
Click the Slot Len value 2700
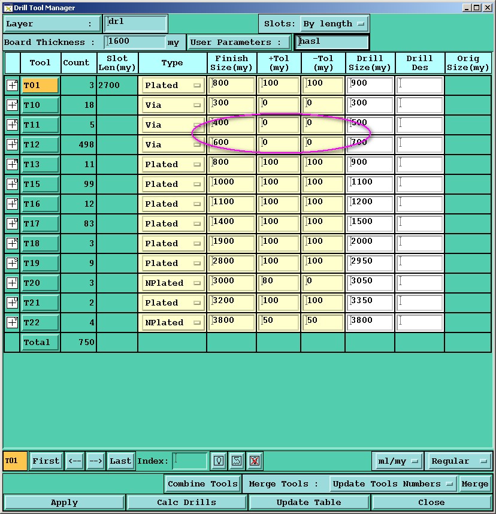[109, 85]
